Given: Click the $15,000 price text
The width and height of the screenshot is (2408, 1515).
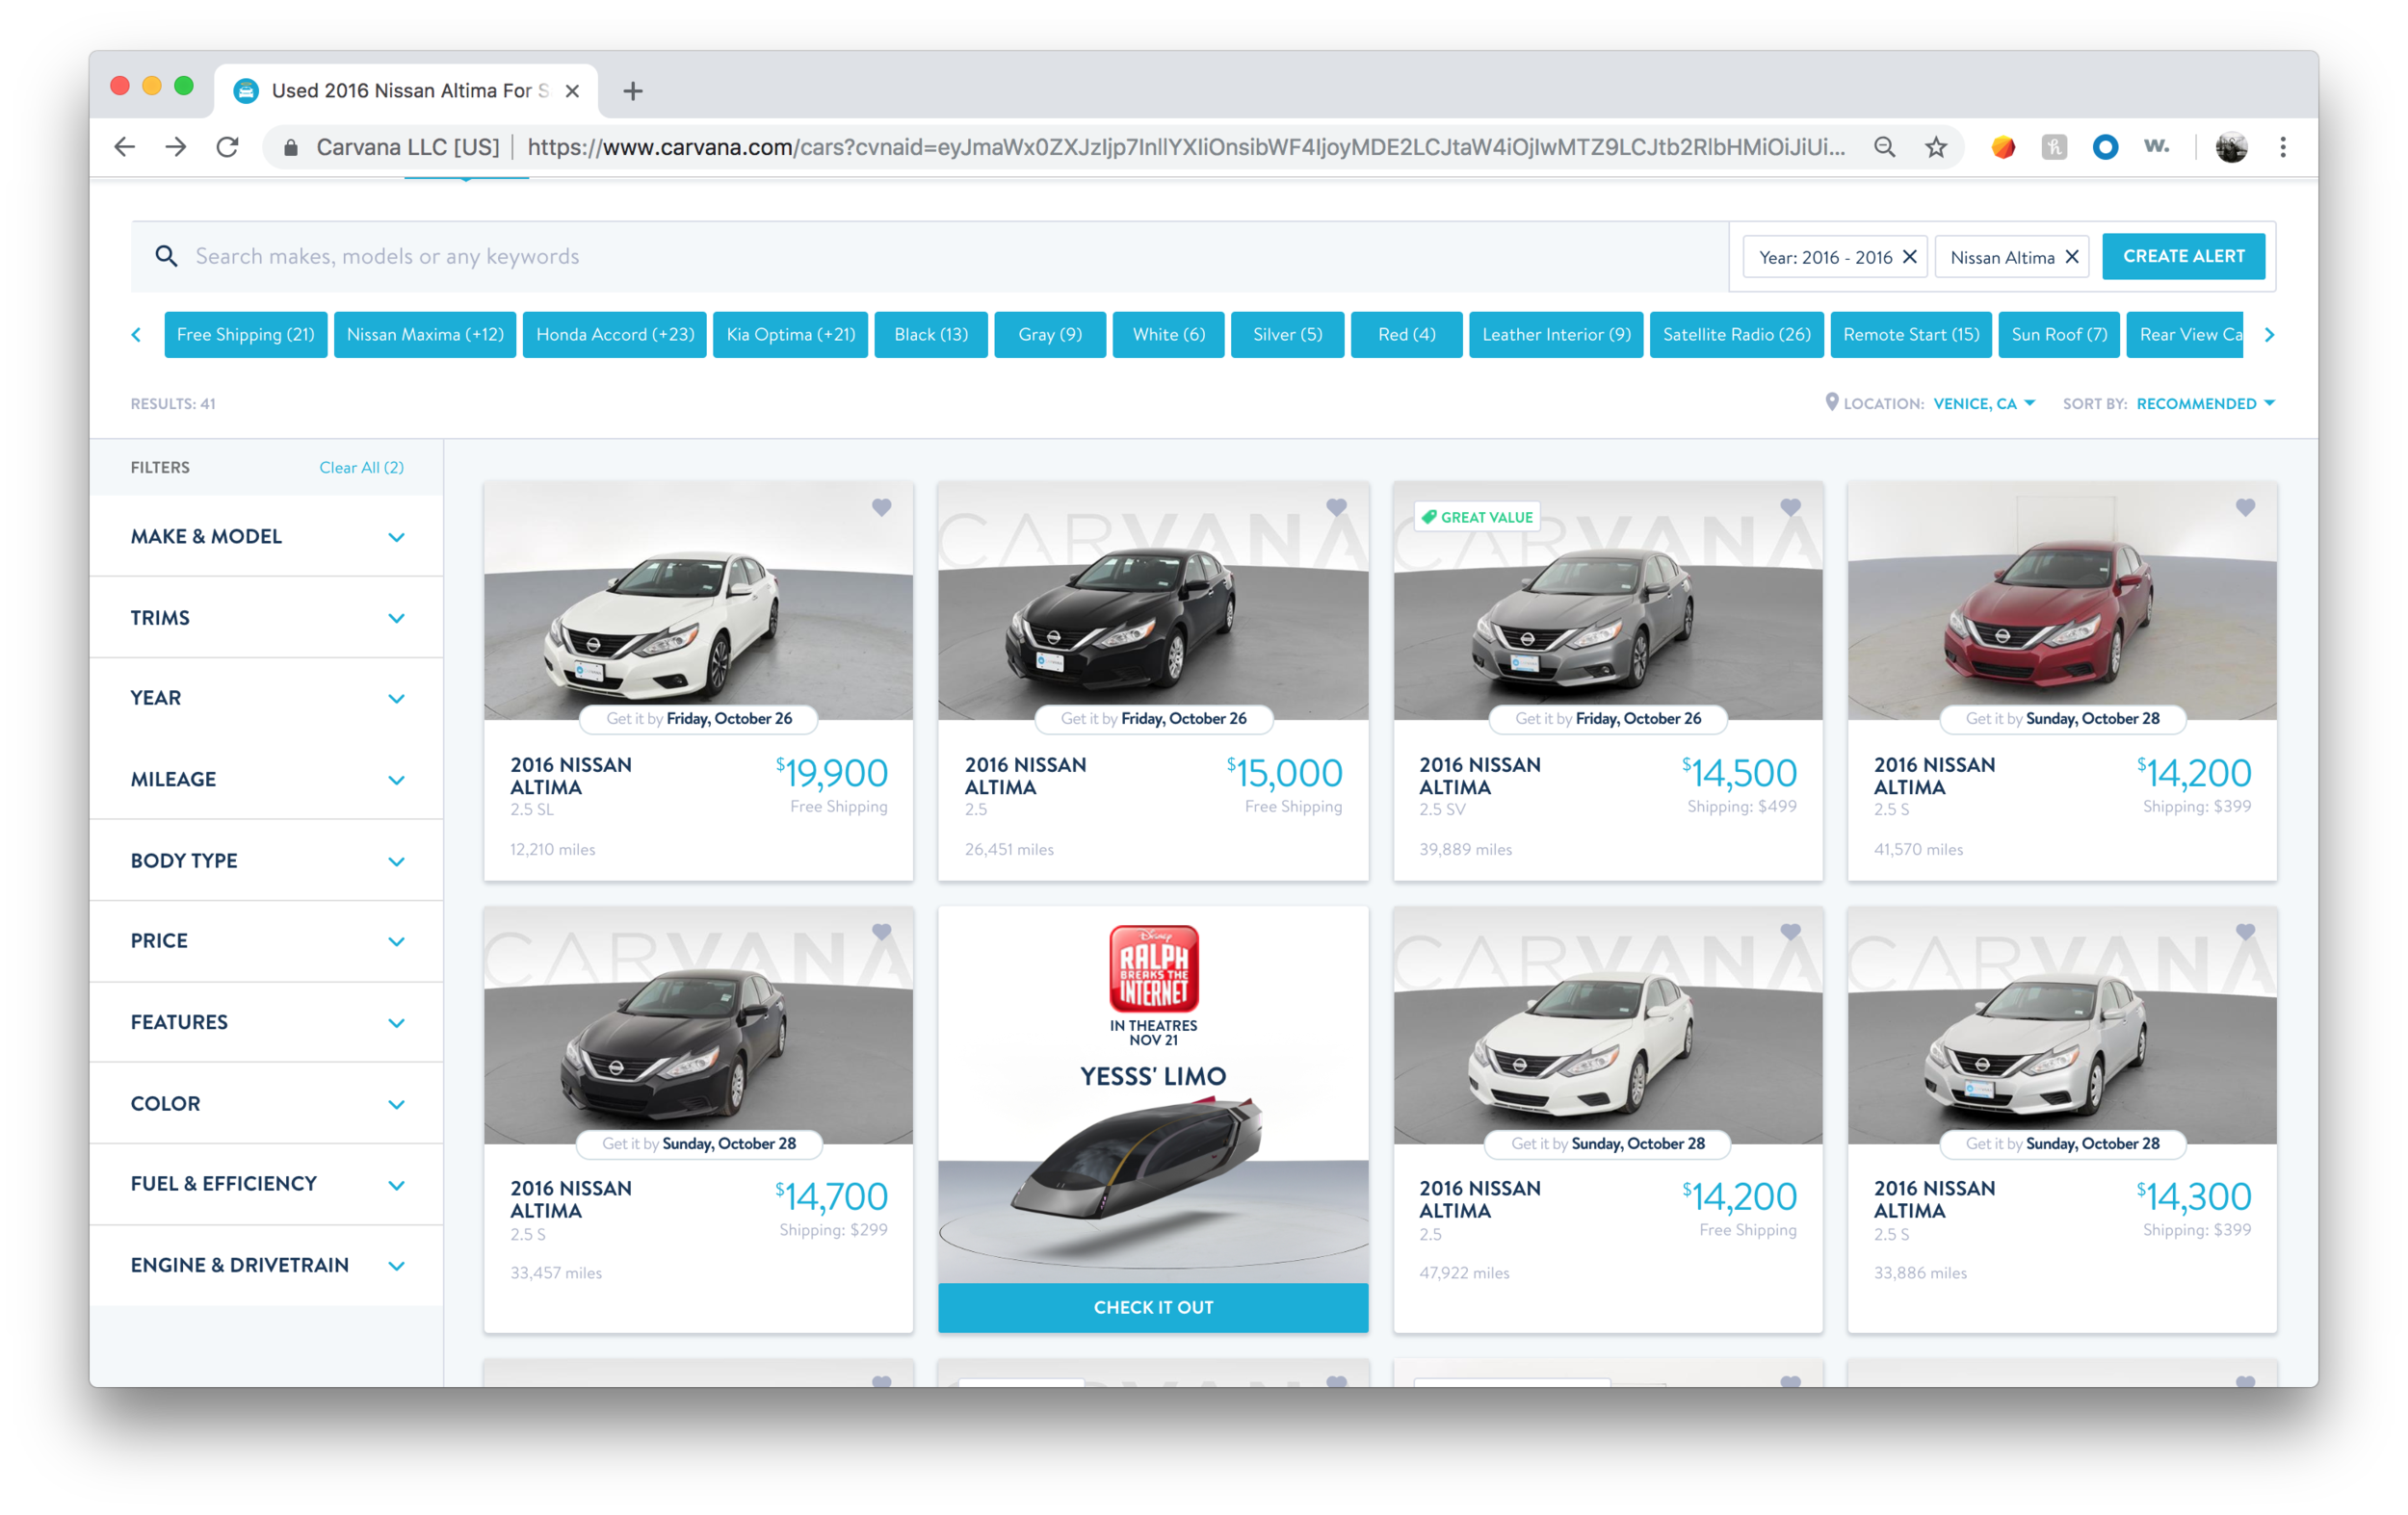Looking at the screenshot, I should pyautogui.click(x=1285, y=774).
